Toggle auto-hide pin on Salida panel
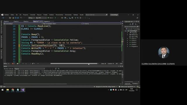The width and height of the screenshot is (187, 105). pos(121,66)
